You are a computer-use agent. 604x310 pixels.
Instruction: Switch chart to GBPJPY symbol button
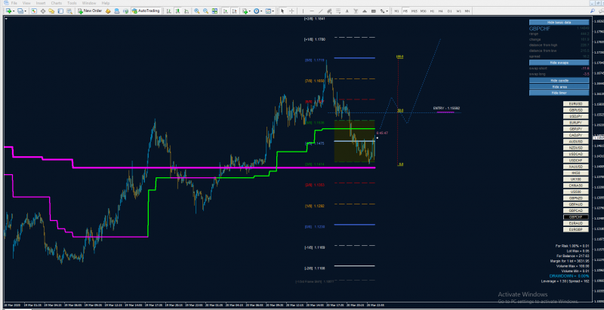pos(576,129)
